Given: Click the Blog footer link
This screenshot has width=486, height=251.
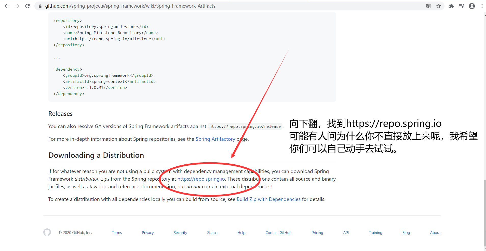Looking at the screenshot, I should [x=406, y=233].
